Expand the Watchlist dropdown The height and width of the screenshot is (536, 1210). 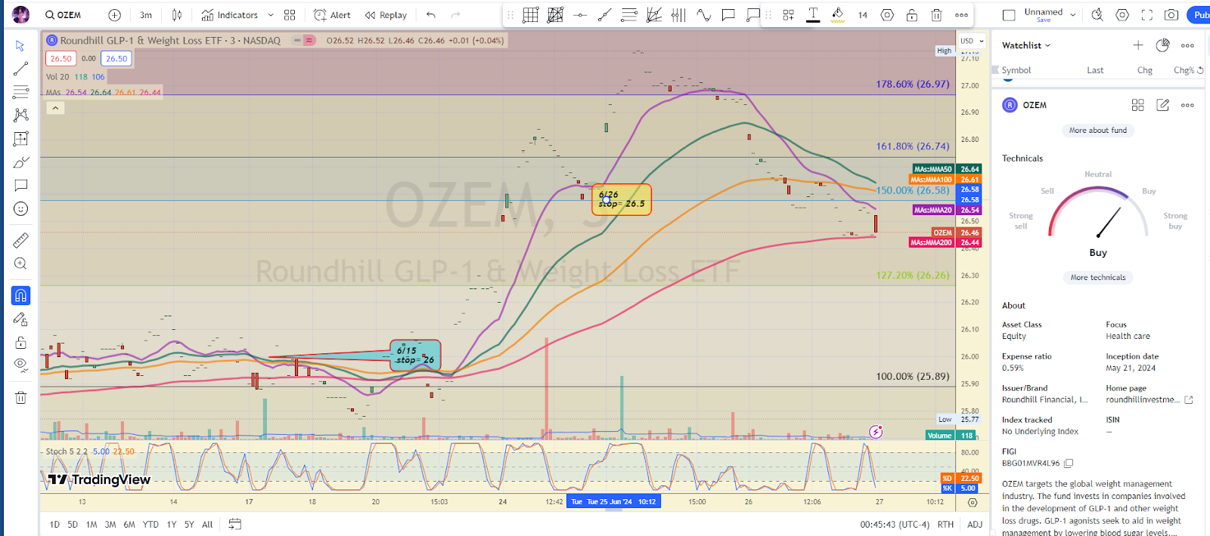(1026, 45)
